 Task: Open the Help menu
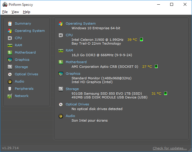[26, 12]
